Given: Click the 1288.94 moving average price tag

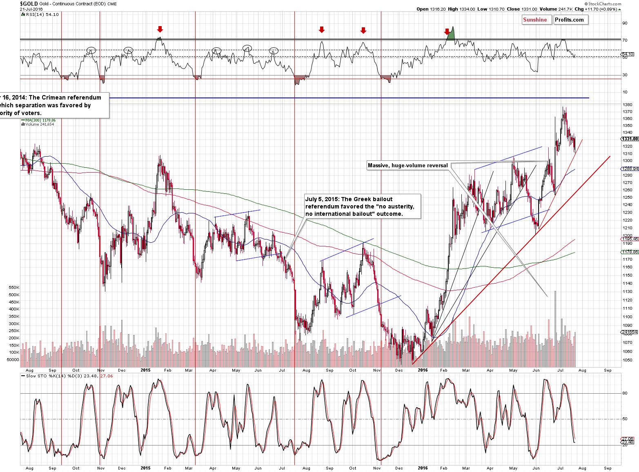Looking at the screenshot, I should pyautogui.click(x=630, y=168).
